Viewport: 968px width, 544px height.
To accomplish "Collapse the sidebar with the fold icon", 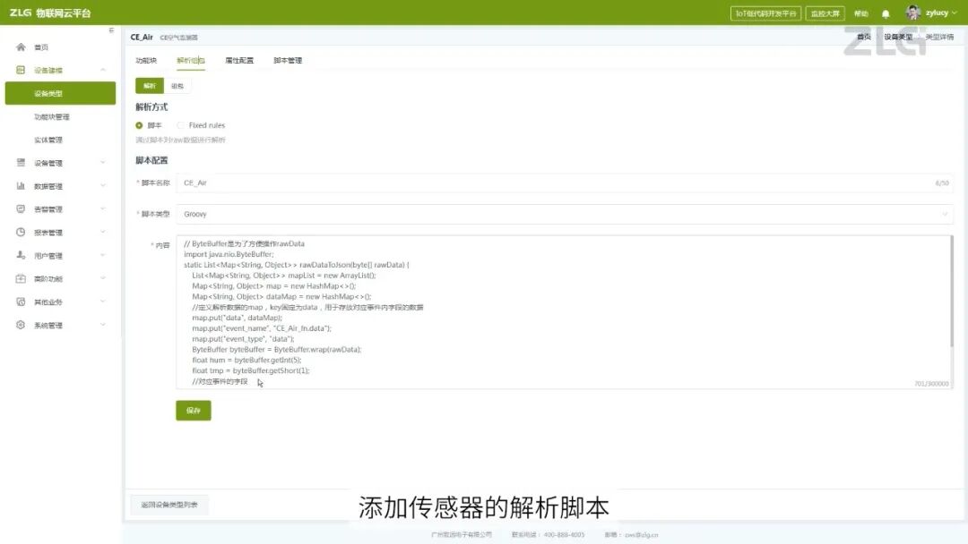I will 111,30.
